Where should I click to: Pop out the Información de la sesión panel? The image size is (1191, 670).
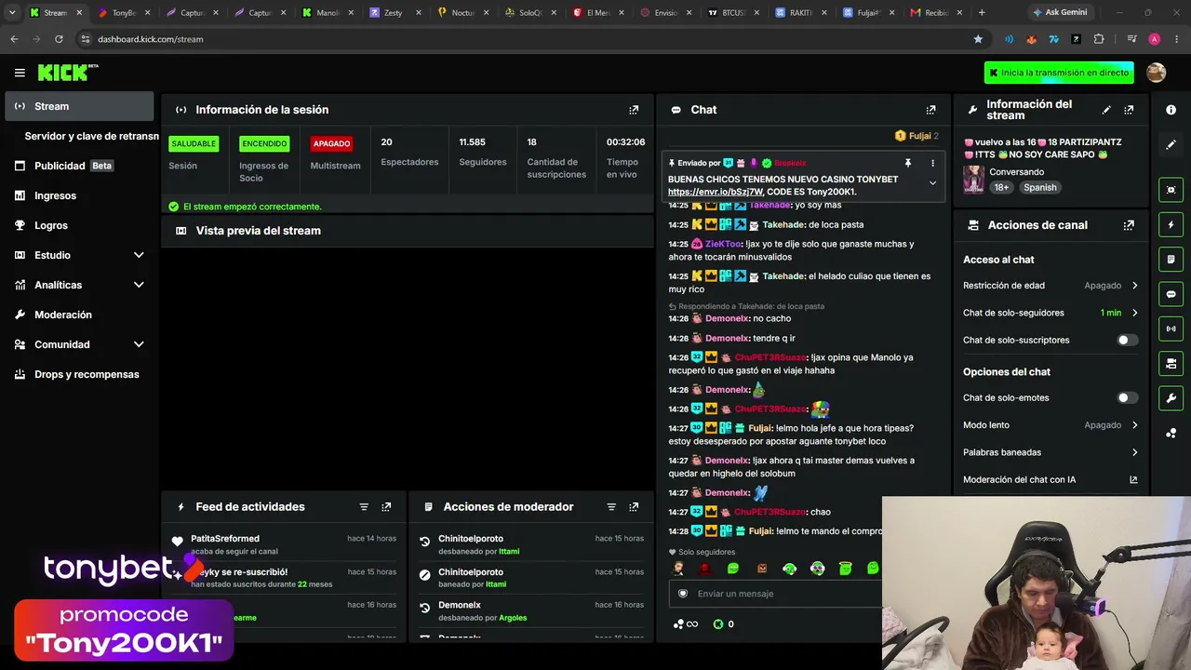tap(634, 110)
